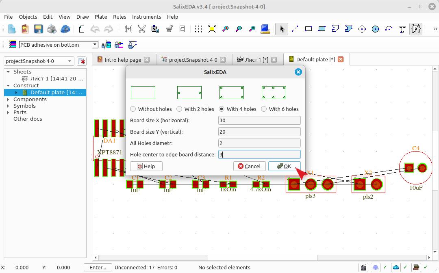439x273 pixels.
Task: Click the Help button in dialog
Action: click(x=146, y=166)
